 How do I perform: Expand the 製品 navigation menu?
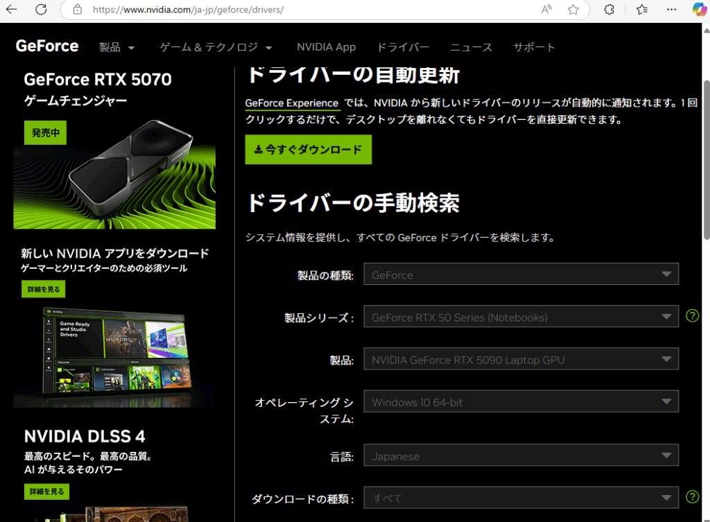[116, 47]
